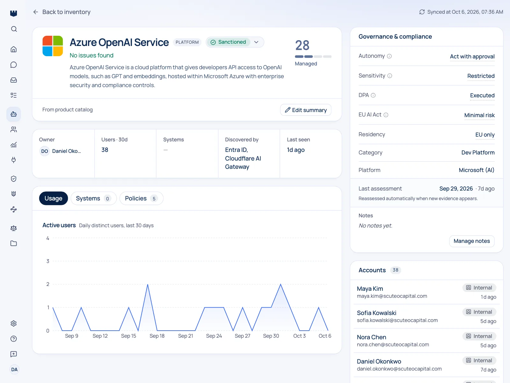The image size is (510, 383).
Task: Change the Executed DPA value
Action: tap(482, 95)
